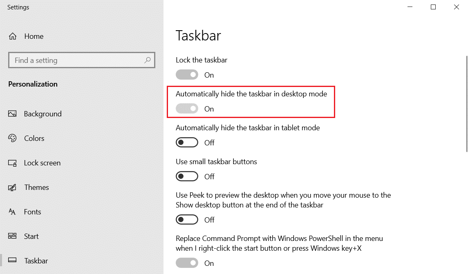Enable auto-hide taskbar in tablet mode
Viewport: 468px width, 274px height.
pos(187,143)
